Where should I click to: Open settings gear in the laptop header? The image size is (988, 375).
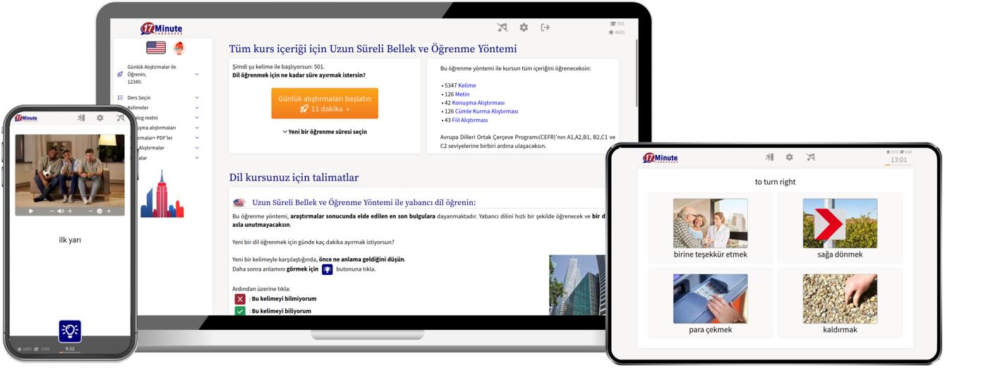[524, 27]
